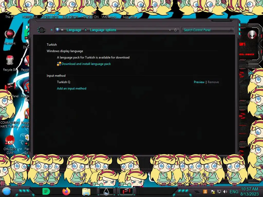Open the Action Center flag icon
Image resolution: width=263 pixels, height=197 pixels.
(213, 192)
